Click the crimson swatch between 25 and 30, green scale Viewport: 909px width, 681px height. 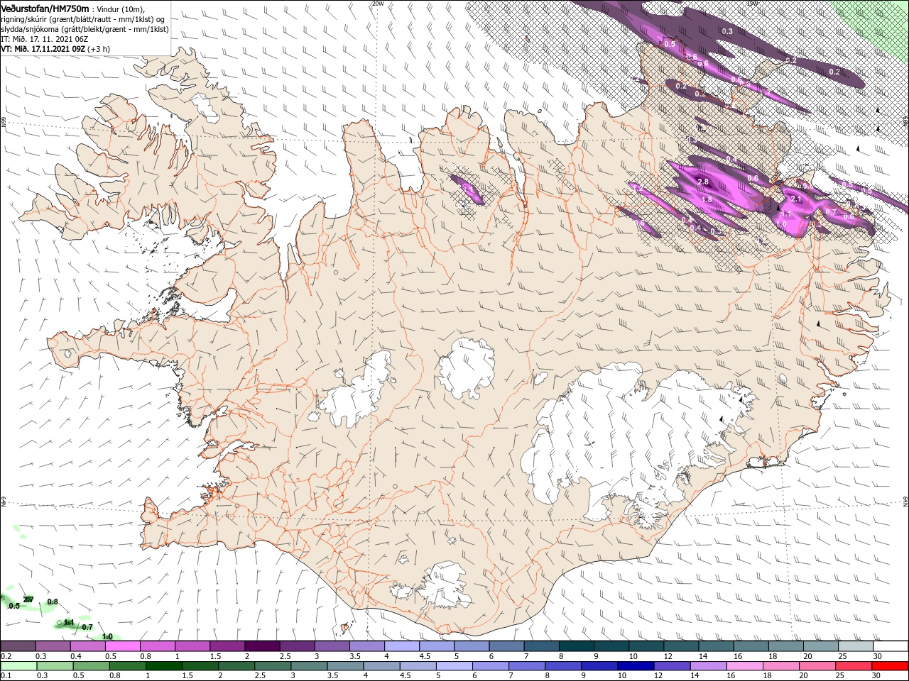[852, 666]
